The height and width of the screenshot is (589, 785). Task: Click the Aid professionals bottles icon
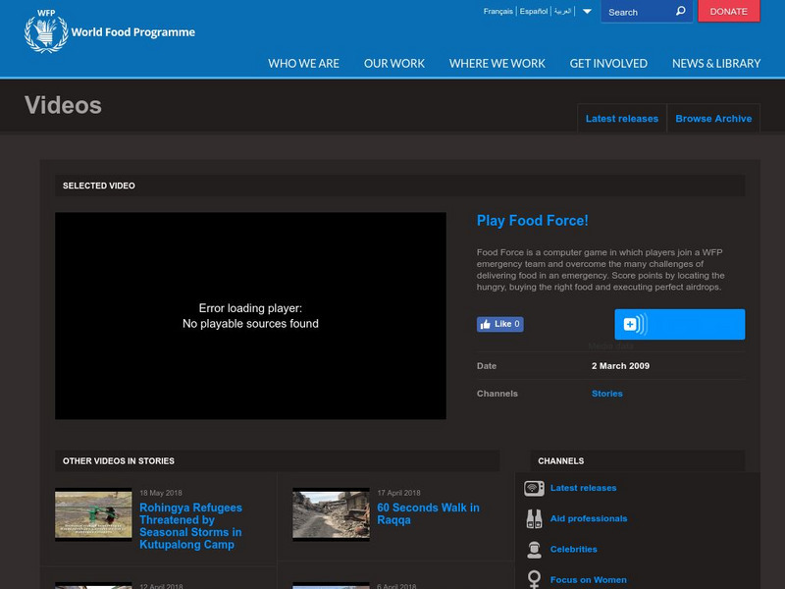(533, 517)
